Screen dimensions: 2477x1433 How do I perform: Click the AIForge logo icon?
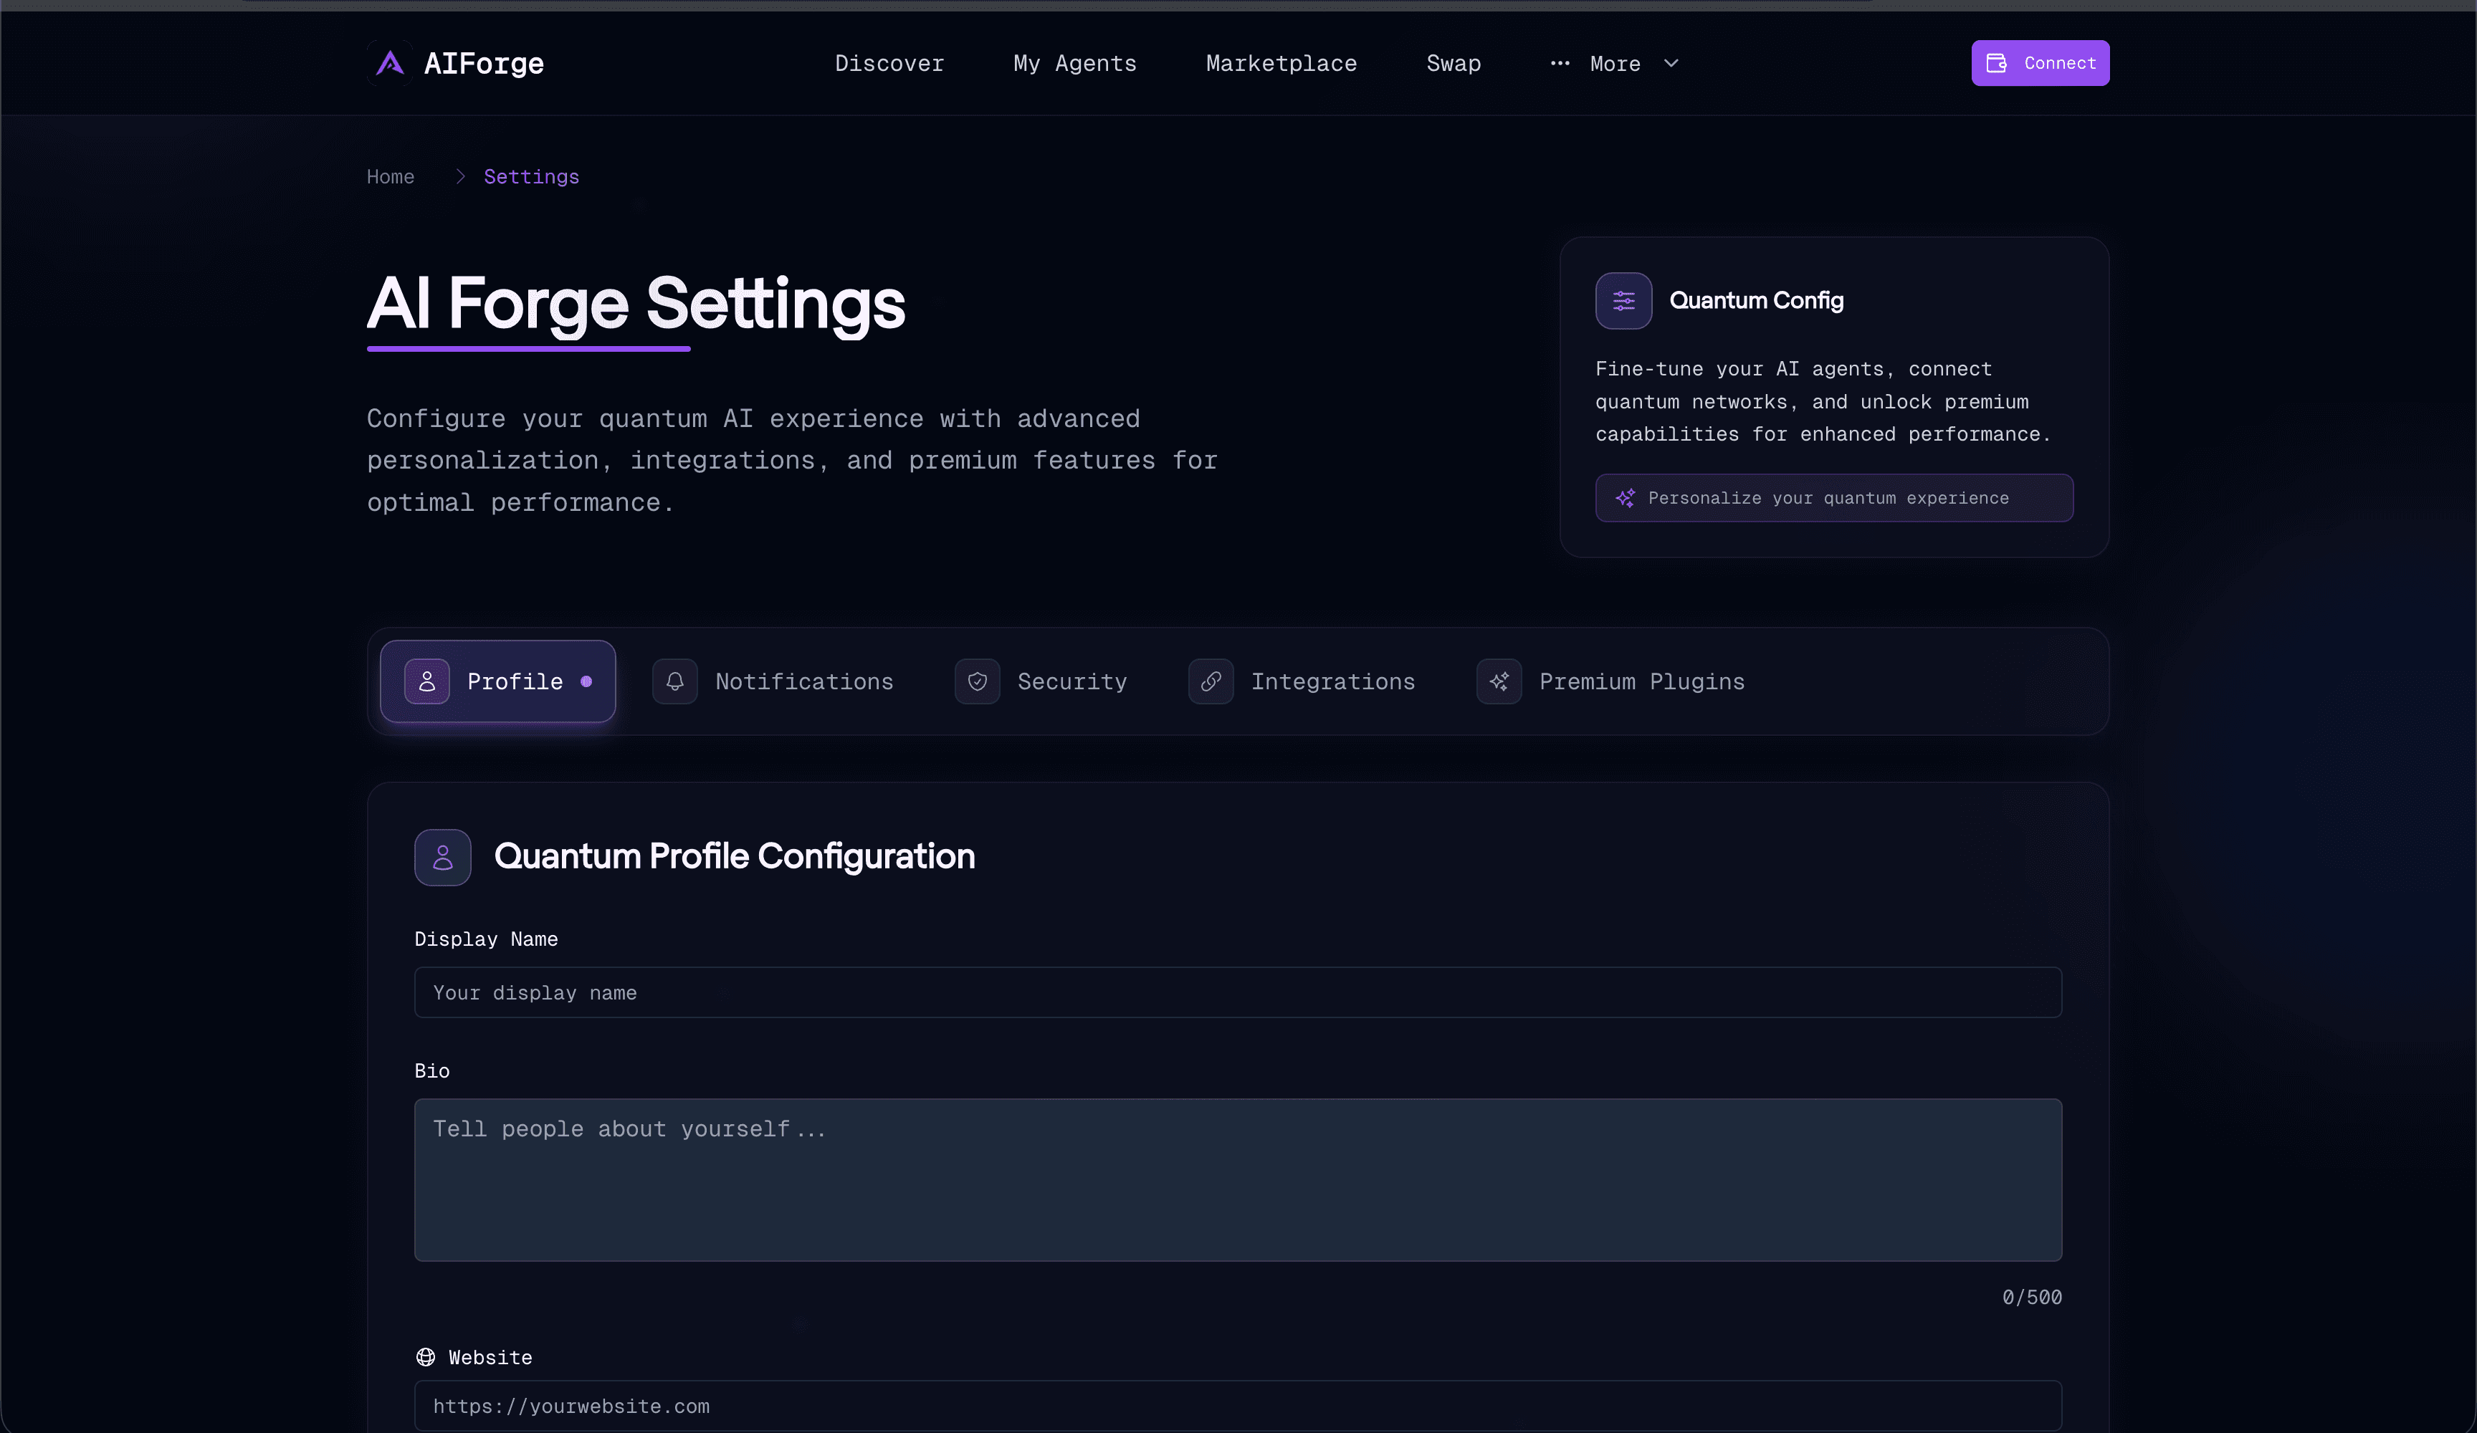tap(390, 63)
